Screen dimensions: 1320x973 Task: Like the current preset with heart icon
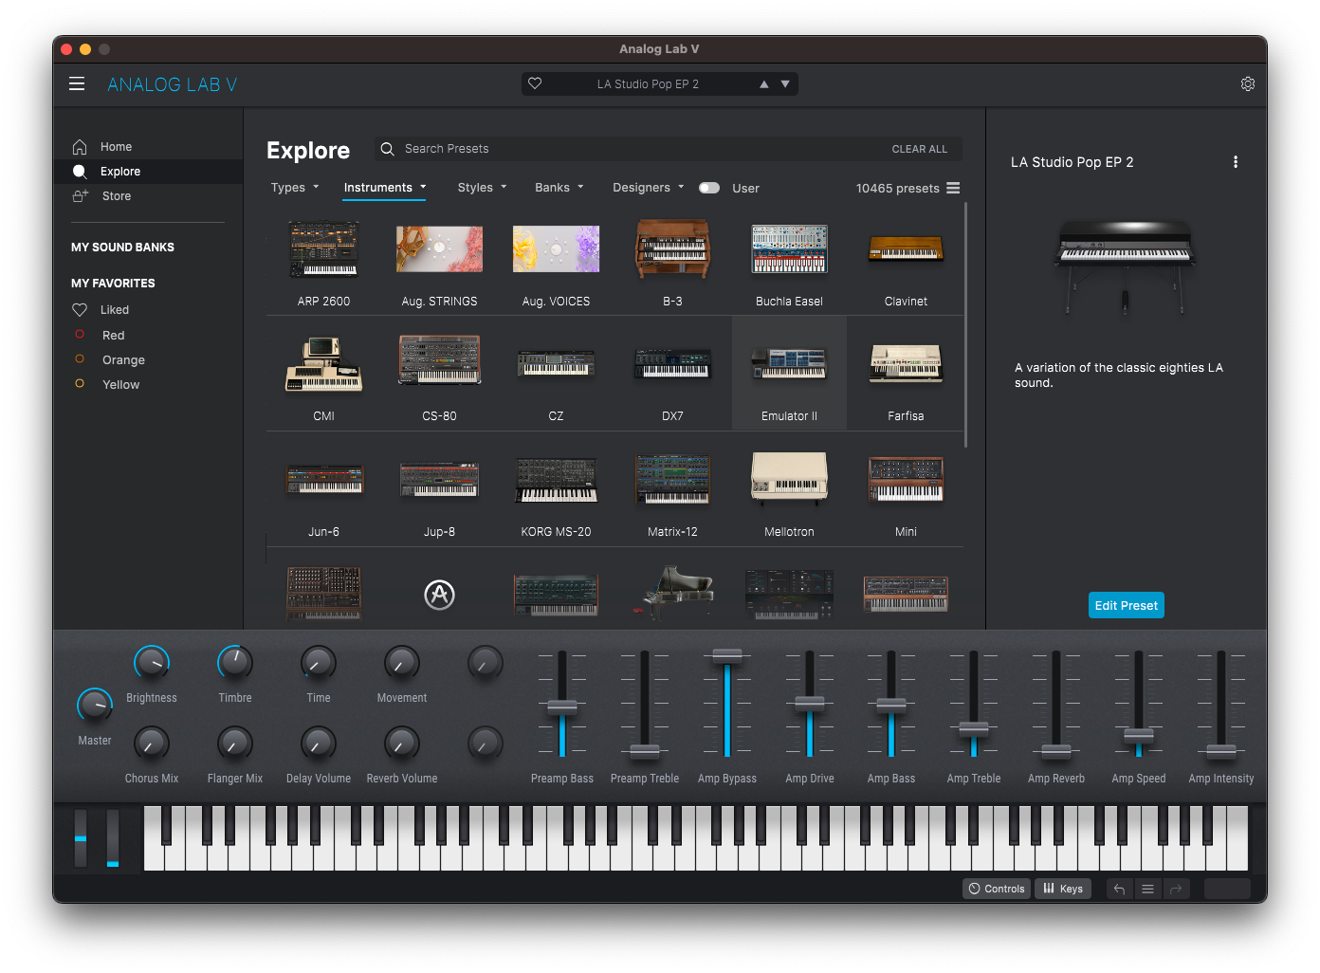(535, 83)
